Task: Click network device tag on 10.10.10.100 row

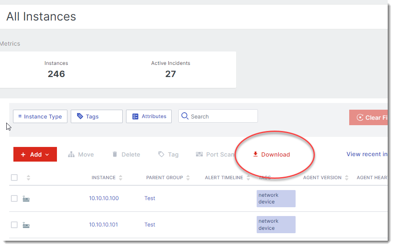Action: click(276, 198)
